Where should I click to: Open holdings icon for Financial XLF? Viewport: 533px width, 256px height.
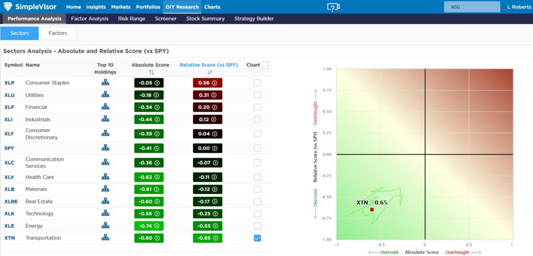point(105,107)
